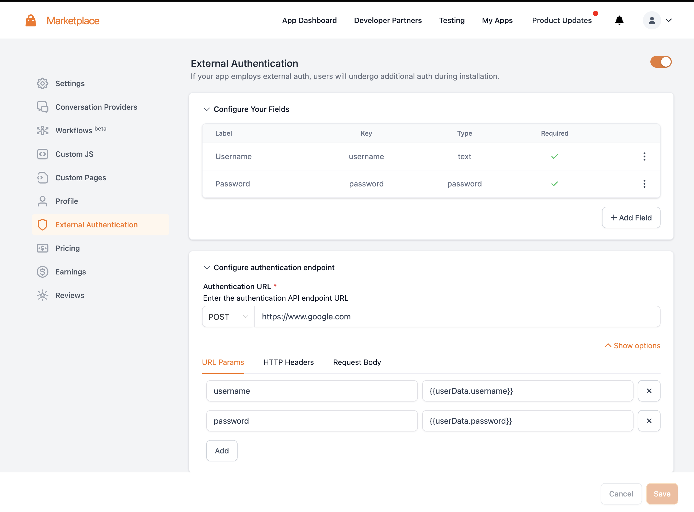Open App Dashboard in top navigation
694x512 pixels.
309,20
